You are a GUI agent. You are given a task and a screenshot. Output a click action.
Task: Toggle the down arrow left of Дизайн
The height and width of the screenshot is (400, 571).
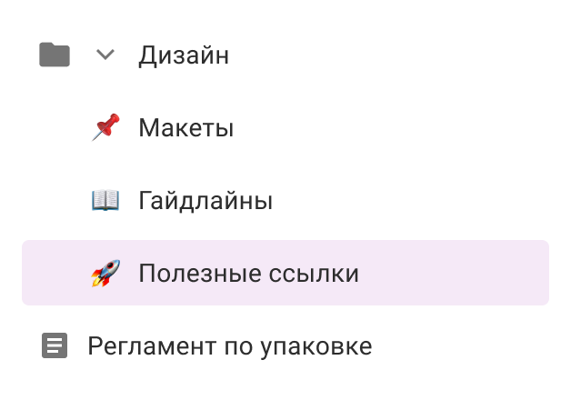[105, 55]
